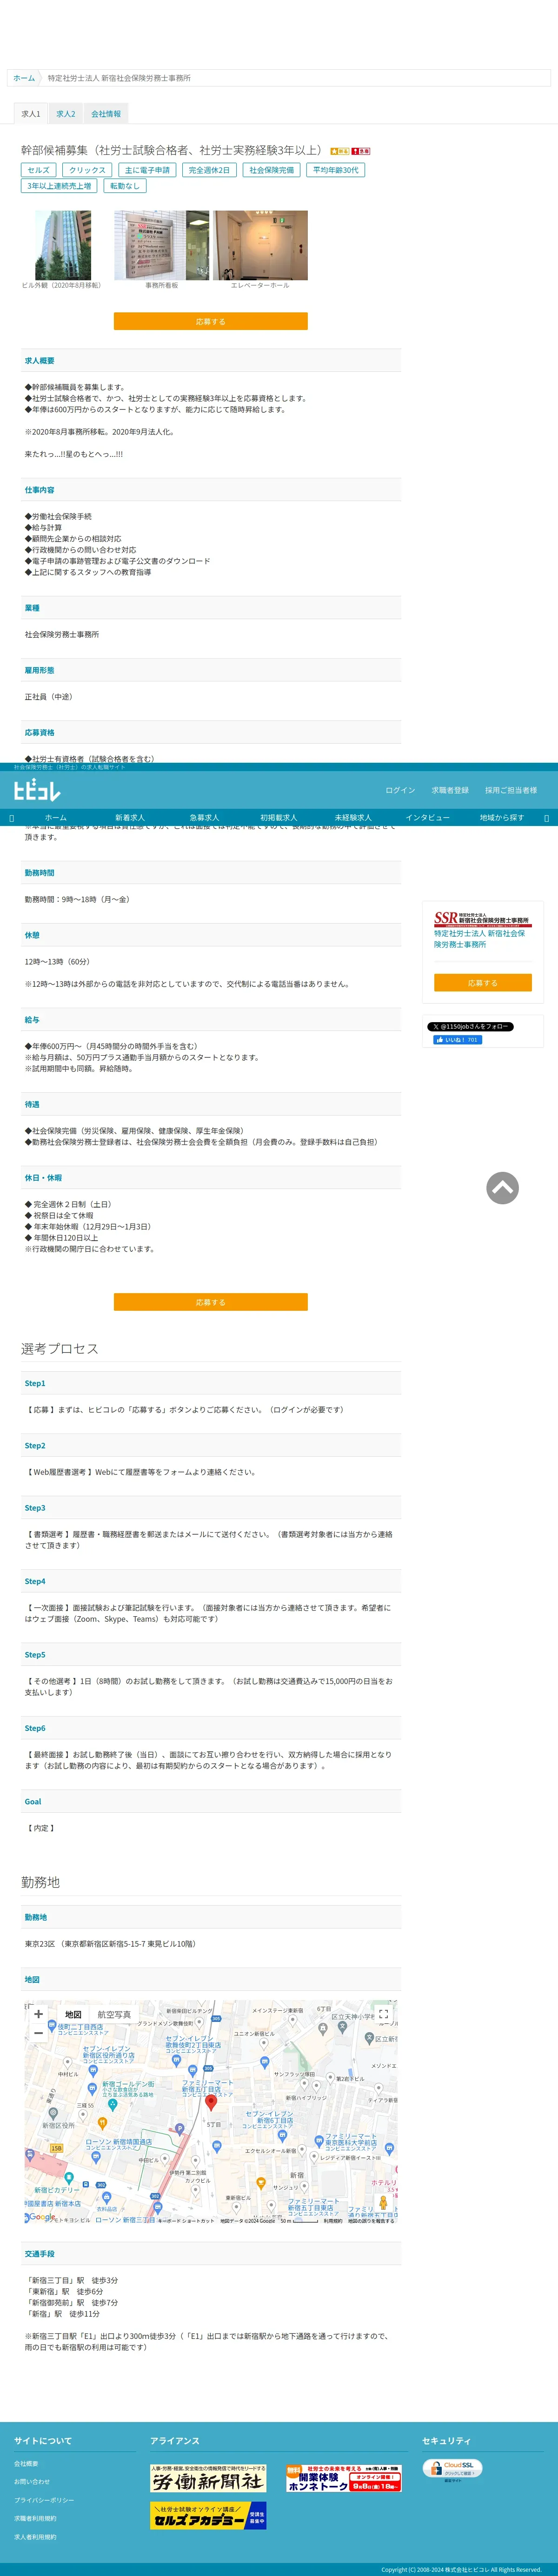
Task: Select the 完全週休2日 tag
Action: [x=209, y=170]
